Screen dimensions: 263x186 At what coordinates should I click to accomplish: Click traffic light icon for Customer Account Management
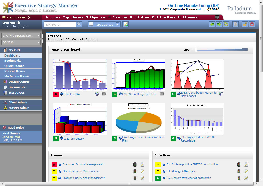[x=135, y=165]
